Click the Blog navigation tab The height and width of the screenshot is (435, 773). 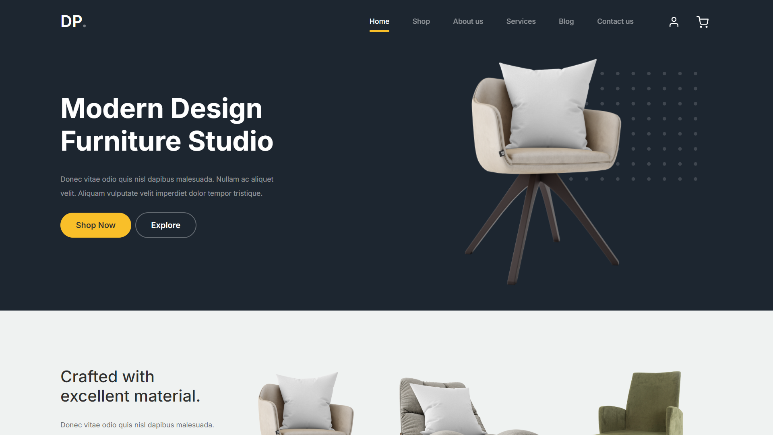coord(566,21)
